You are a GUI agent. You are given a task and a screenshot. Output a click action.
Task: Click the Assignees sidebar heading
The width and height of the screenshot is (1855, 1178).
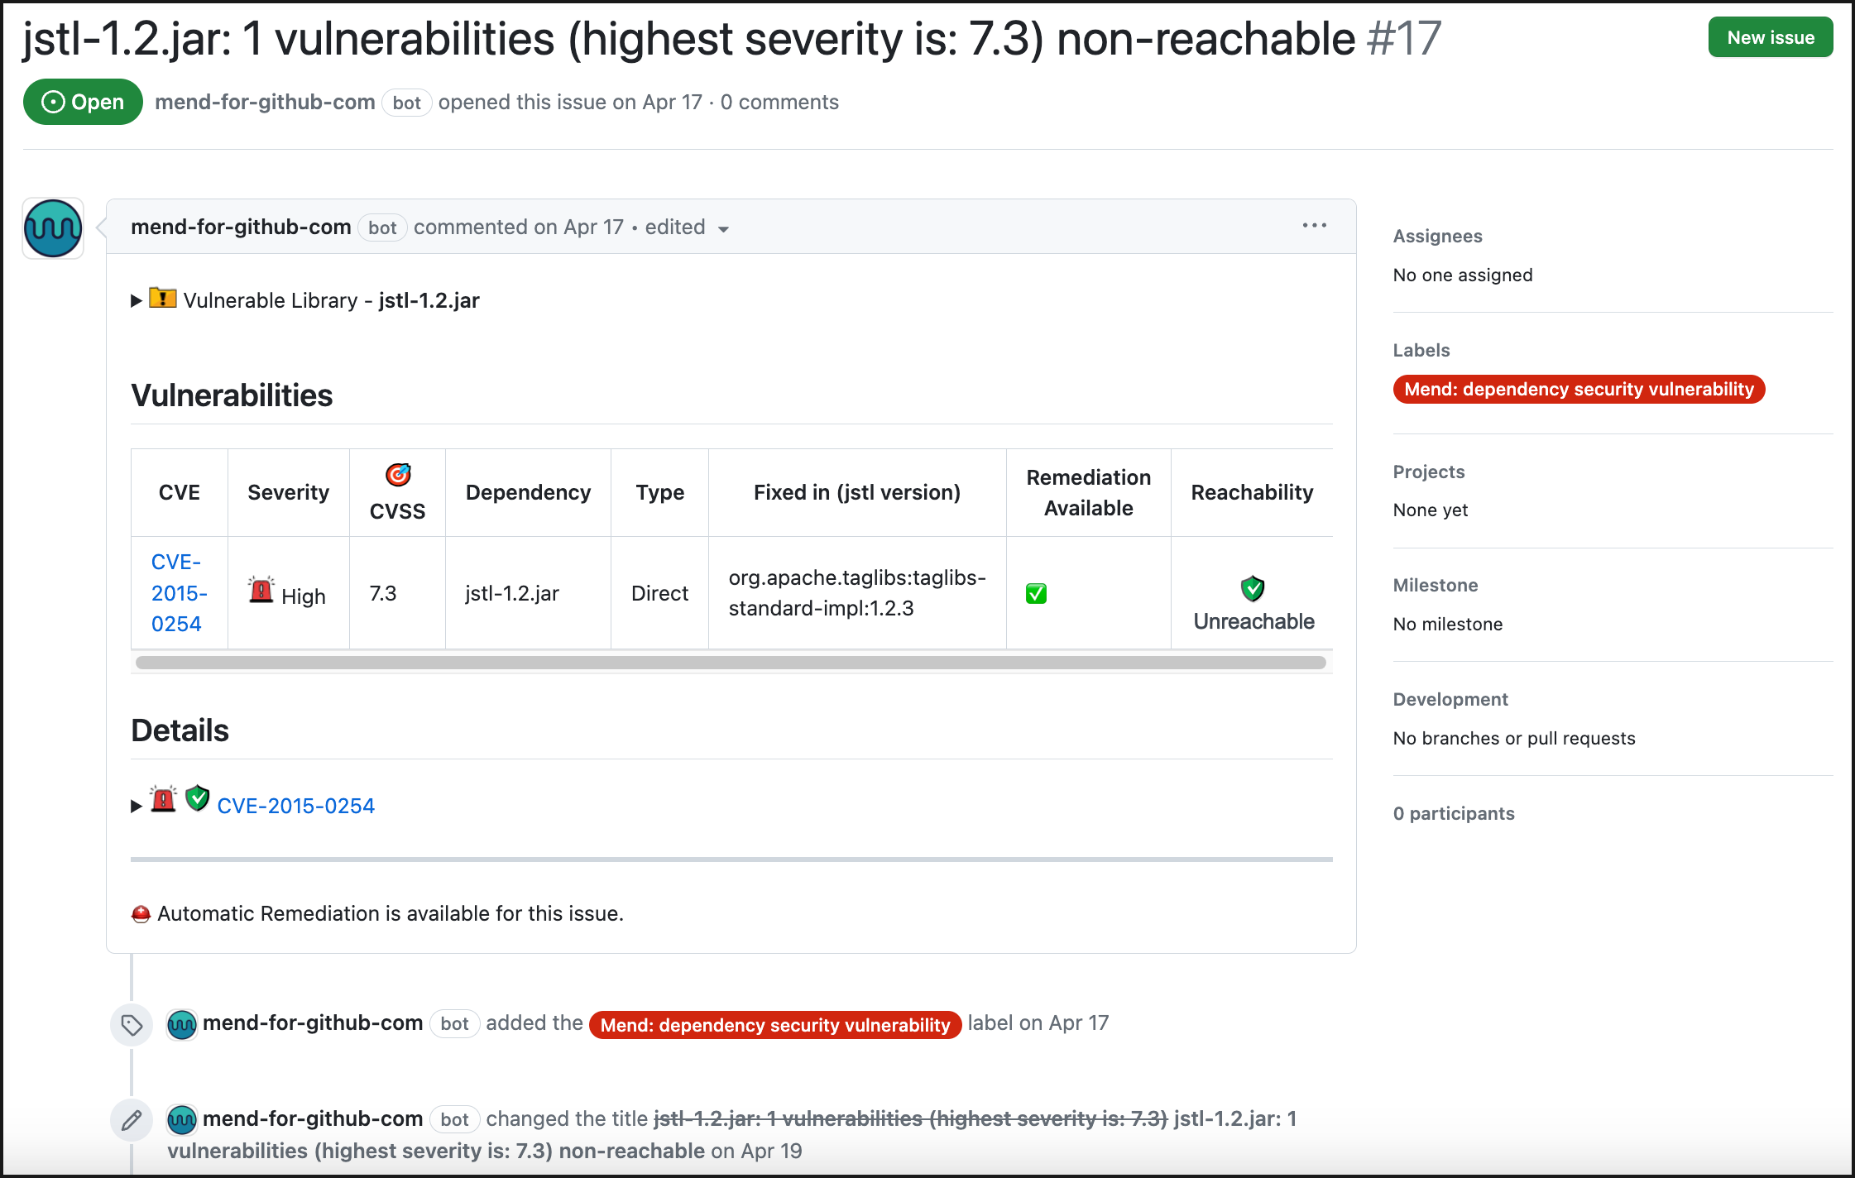[x=1437, y=236]
